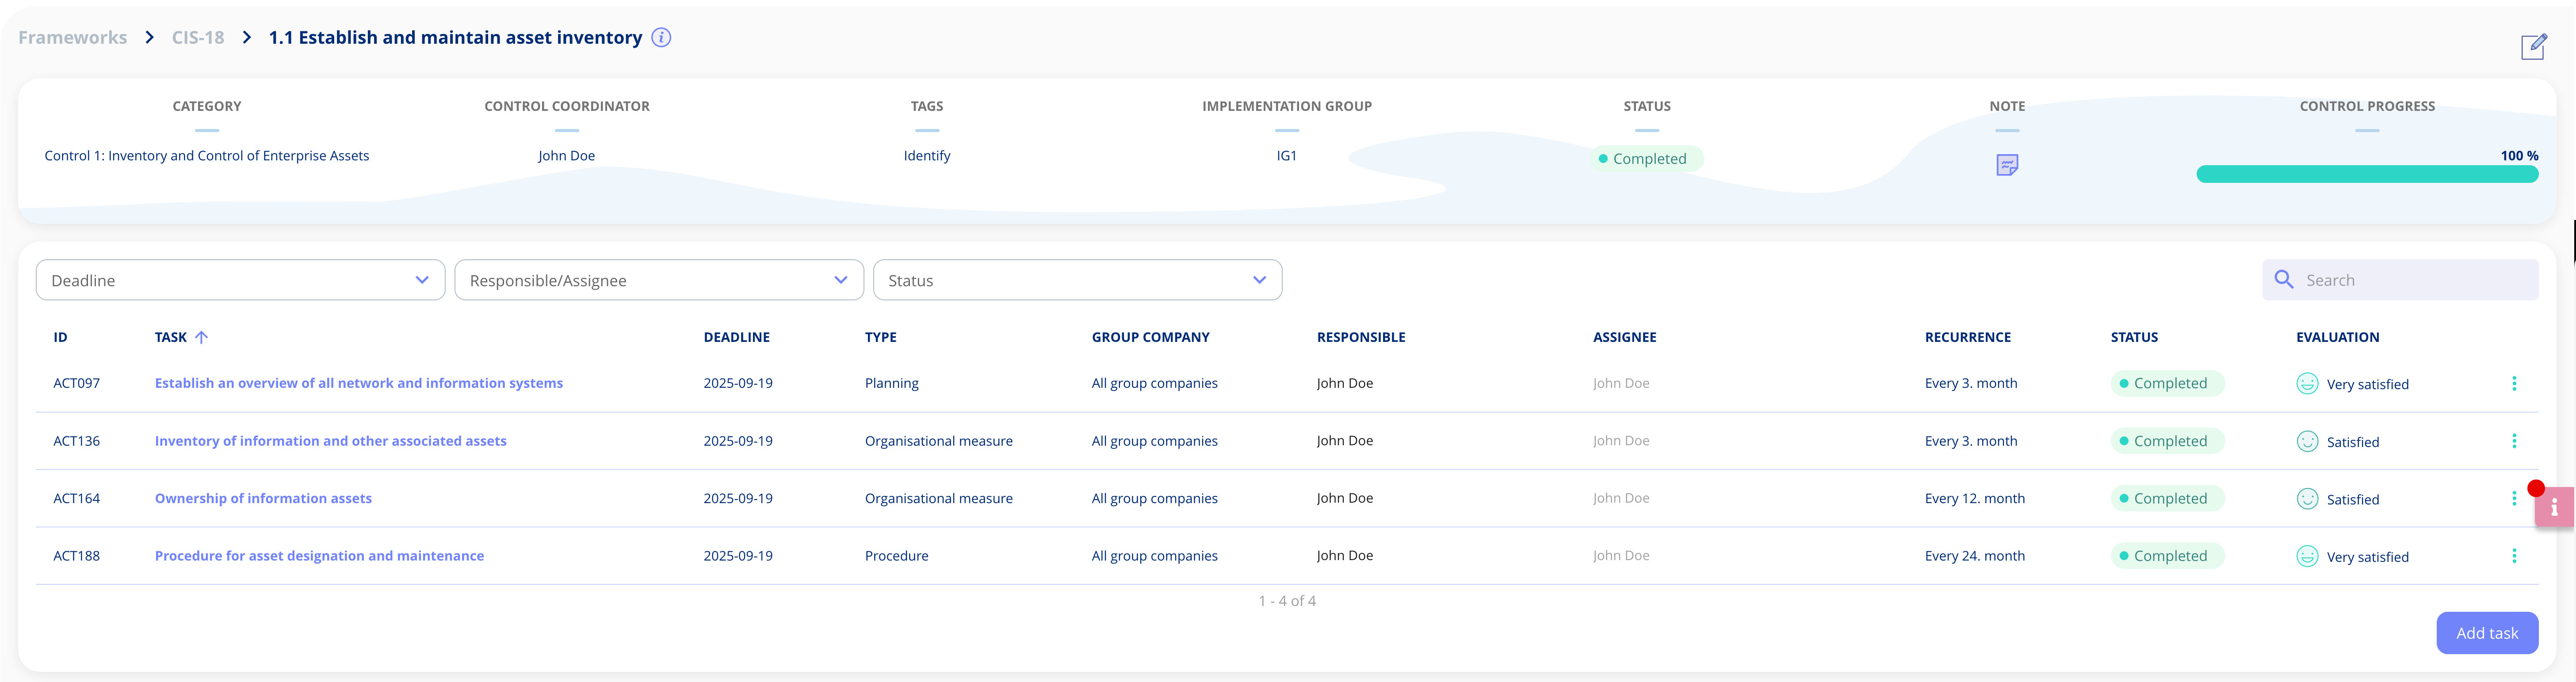
Task: Click Very satisfied smiley for ACT097
Action: click(x=2307, y=383)
